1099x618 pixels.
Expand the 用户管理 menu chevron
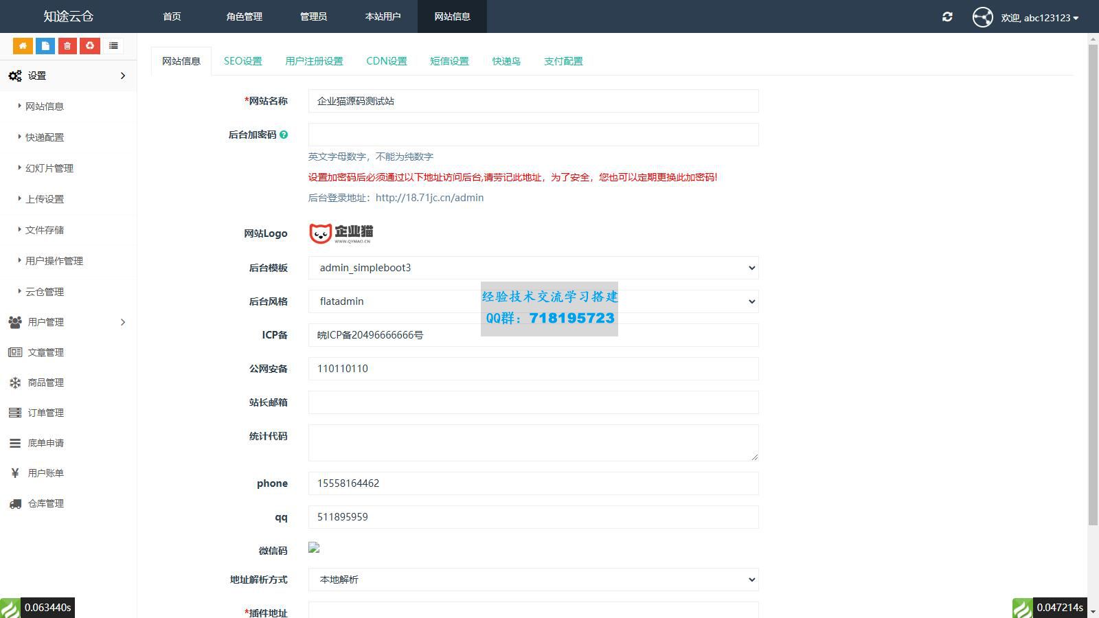coord(123,322)
